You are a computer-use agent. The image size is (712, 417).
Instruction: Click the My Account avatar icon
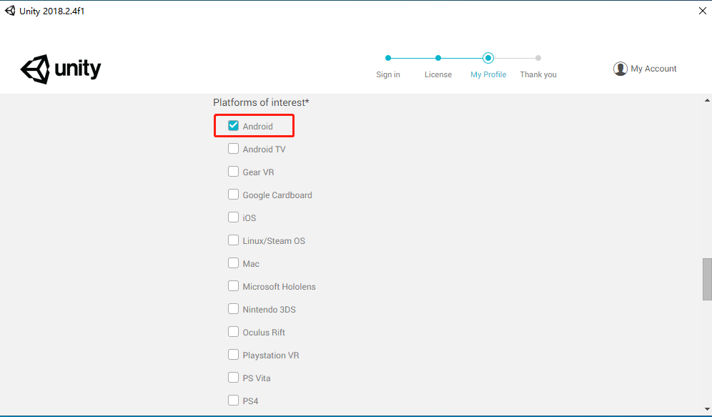620,69
